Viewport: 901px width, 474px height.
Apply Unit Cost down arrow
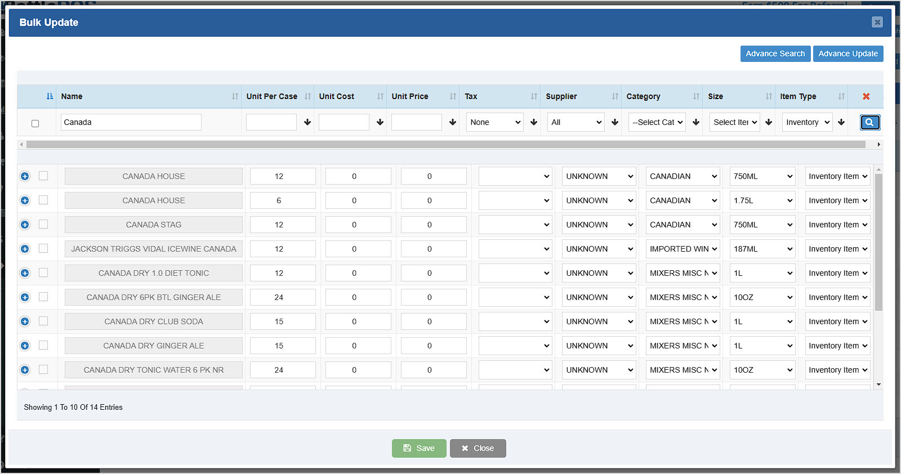[x=380, y=122]
